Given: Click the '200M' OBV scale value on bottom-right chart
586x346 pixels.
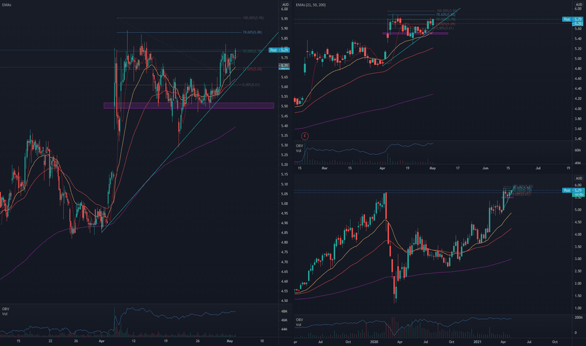Looking at the screenshot, I should [x=578, y=318].
